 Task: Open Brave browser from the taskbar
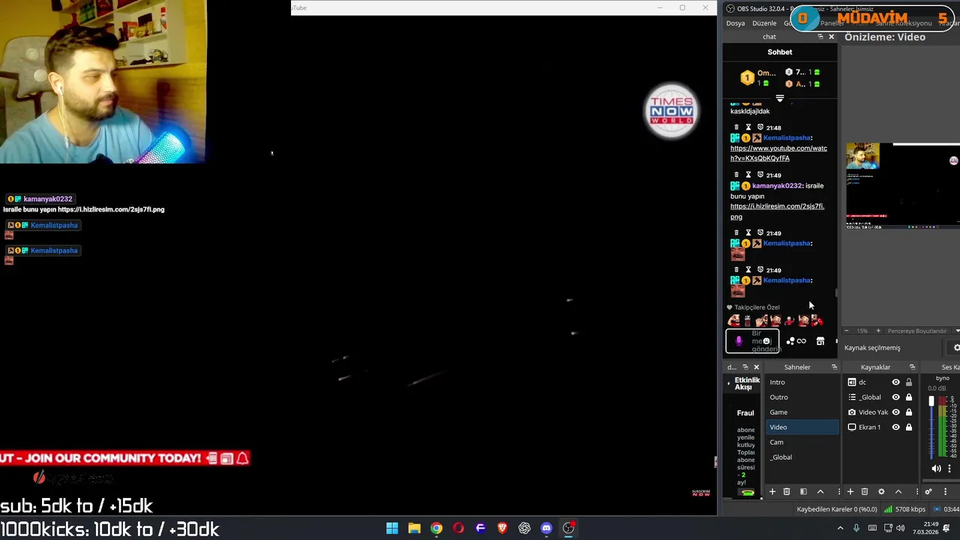click(502, 528)
